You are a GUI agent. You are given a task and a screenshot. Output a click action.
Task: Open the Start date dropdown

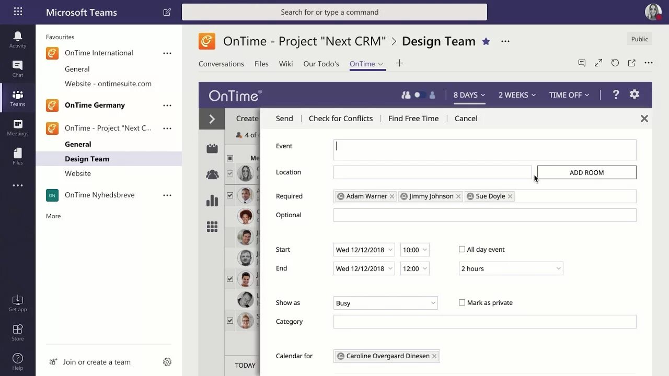click(364, 250)
